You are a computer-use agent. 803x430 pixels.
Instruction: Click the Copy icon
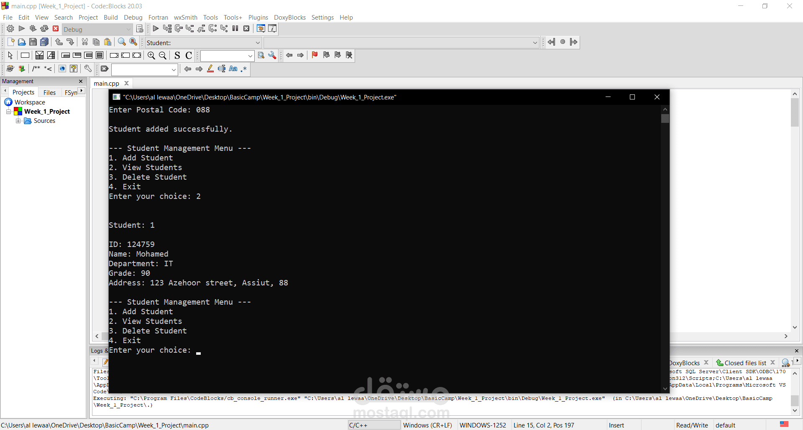click(96, 42)
